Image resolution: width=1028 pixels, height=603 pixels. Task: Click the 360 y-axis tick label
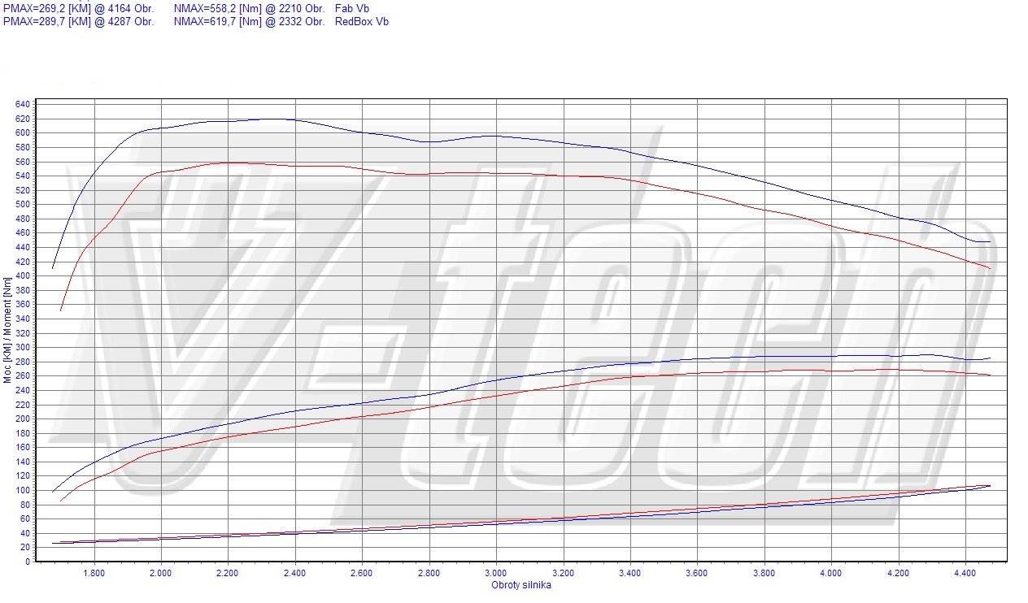(22, 304)
